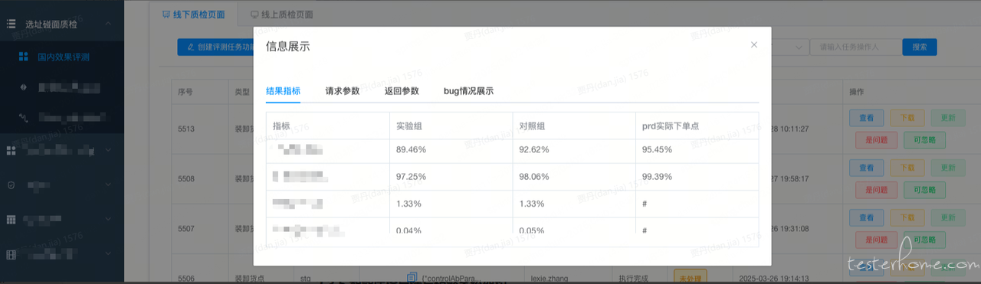Close the 信息展示 dialog with the X
The width and height of the screenshot is (981, 284).
[x=754, y=45]
